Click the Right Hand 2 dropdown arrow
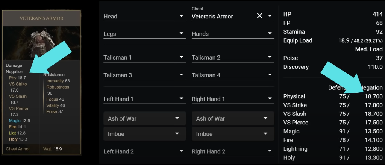This screenshot has width=385, height=165. [x=270, y=151]
